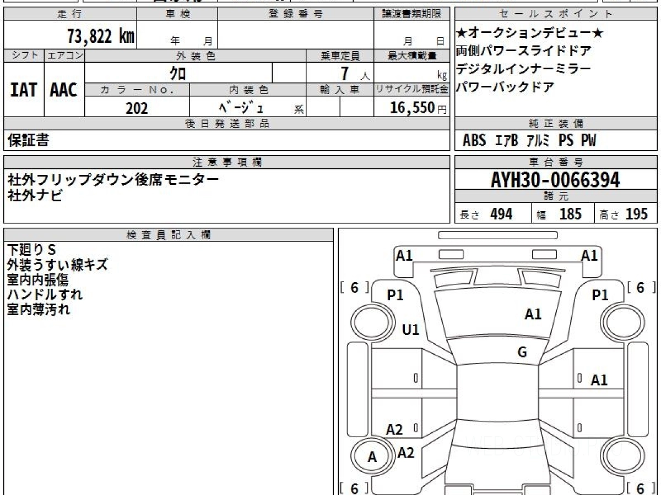Viewport: 661px width, 495px height.
Task: Click the 後日発送部品 heading
Action: pyautogui.click(x=227, y=124)
